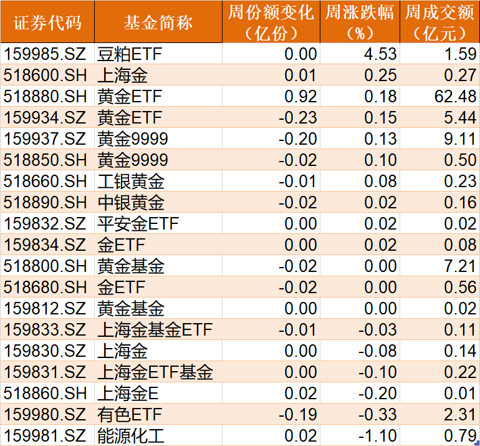This screenshot has width=480, height=446.
Task: Click the code cell 518680.SH
Action: [46, 287]
